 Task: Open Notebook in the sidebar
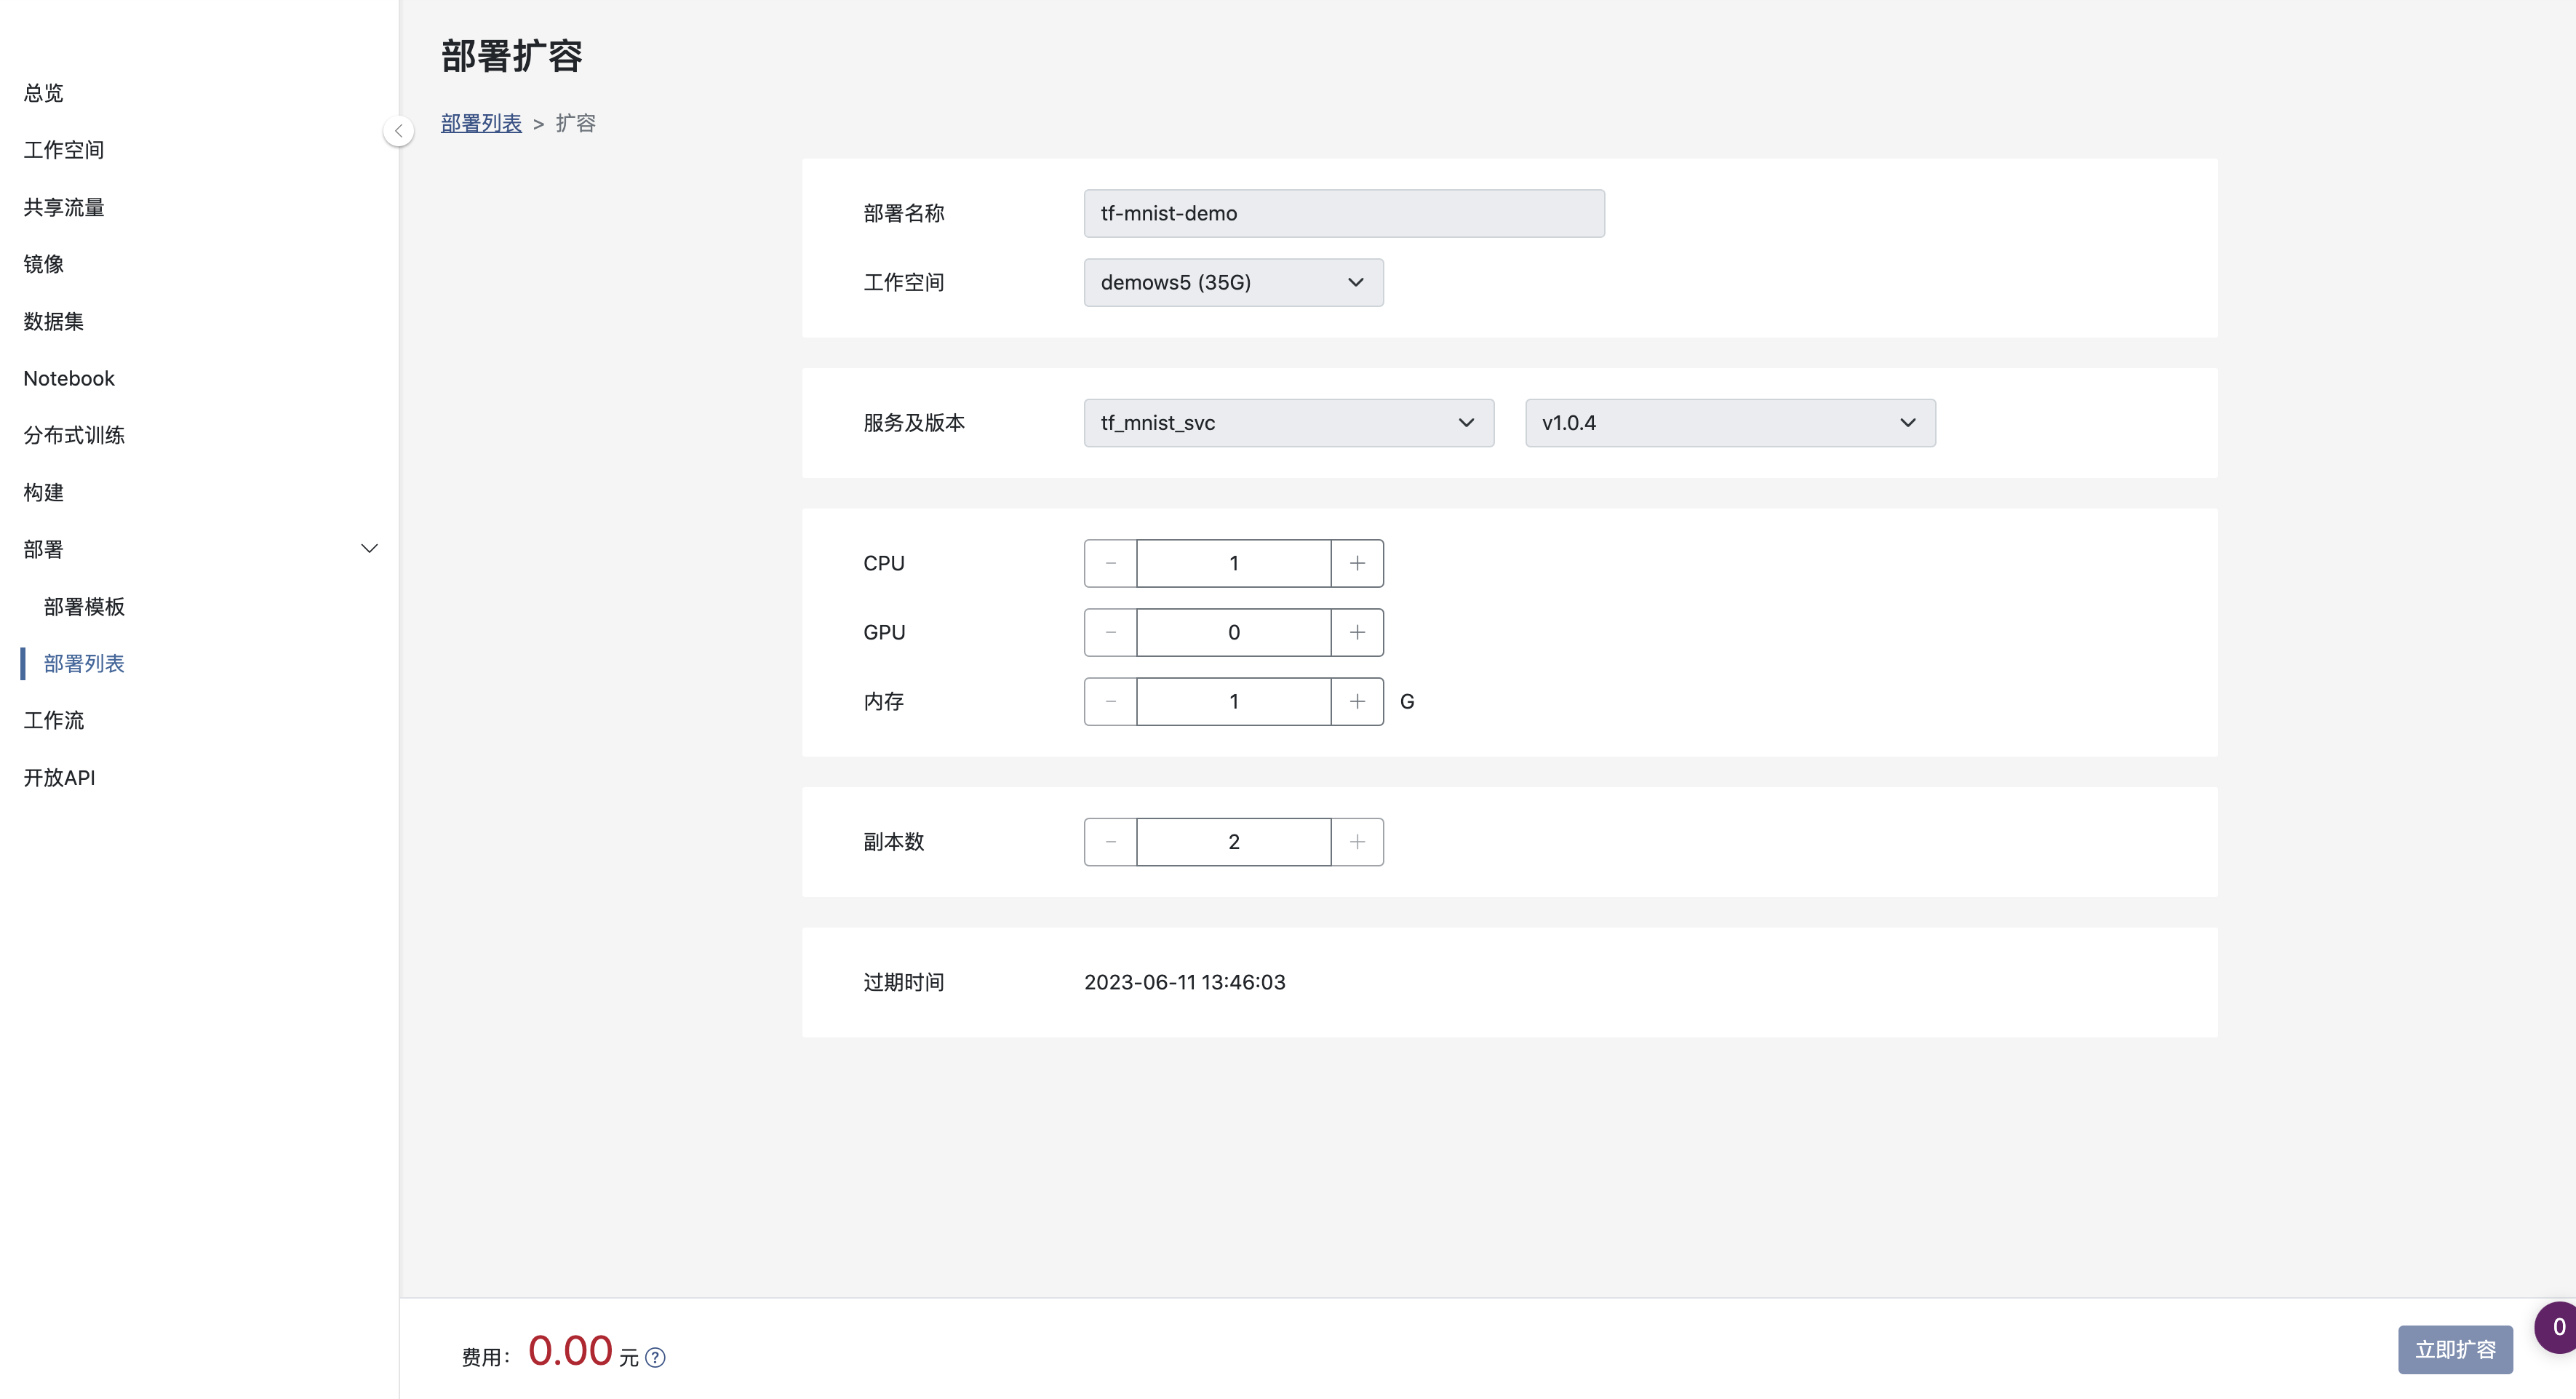coord(69,378)
